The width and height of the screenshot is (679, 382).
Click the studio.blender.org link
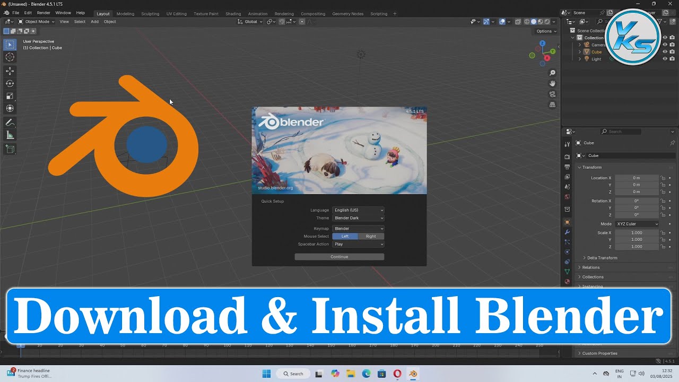tap(275, 187)
